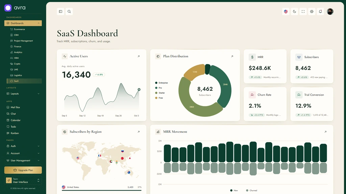Click the avra logo icon
This screenshot has height=194, width=346.
click(8, 8)
